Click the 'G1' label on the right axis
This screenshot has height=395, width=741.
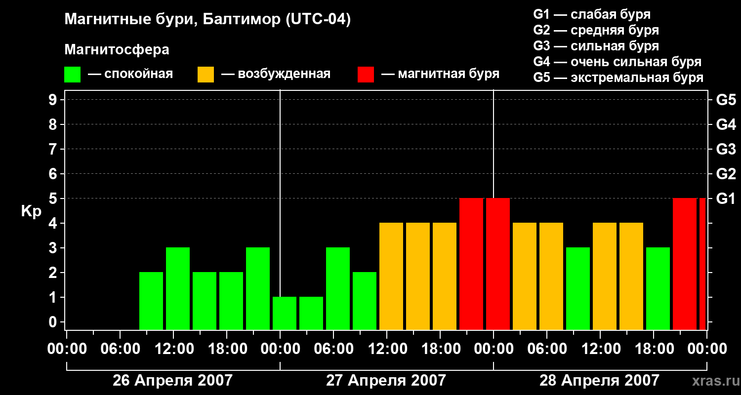726,199
